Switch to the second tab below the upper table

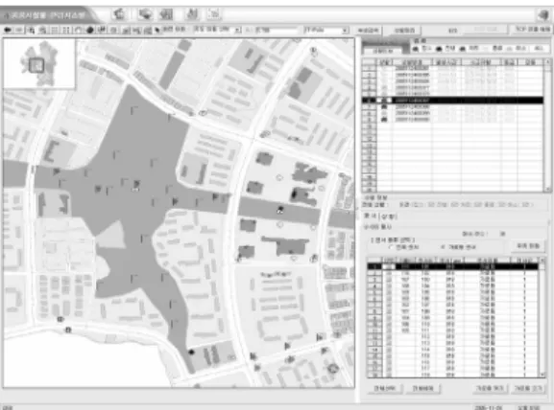pos(389,216)
